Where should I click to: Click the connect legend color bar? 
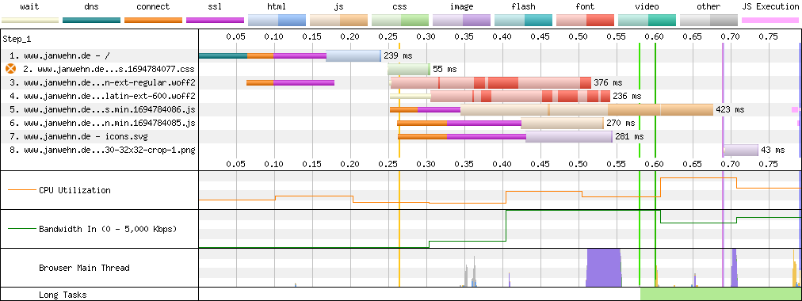[153, 21]
